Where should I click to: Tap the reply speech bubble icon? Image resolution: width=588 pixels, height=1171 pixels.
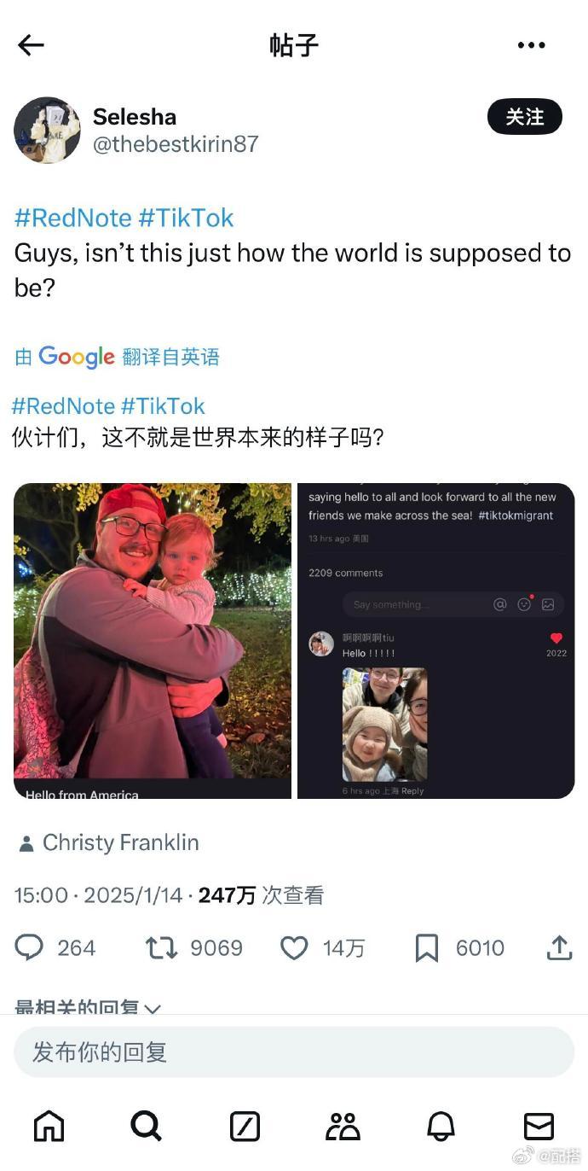29,947
